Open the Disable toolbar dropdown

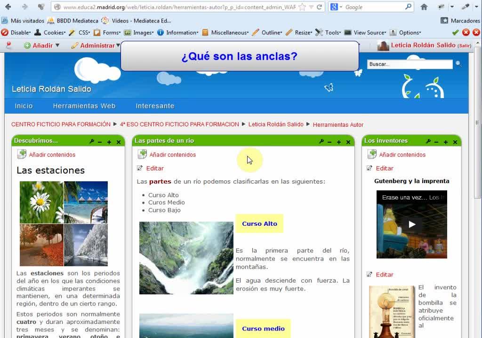(16, 32)
